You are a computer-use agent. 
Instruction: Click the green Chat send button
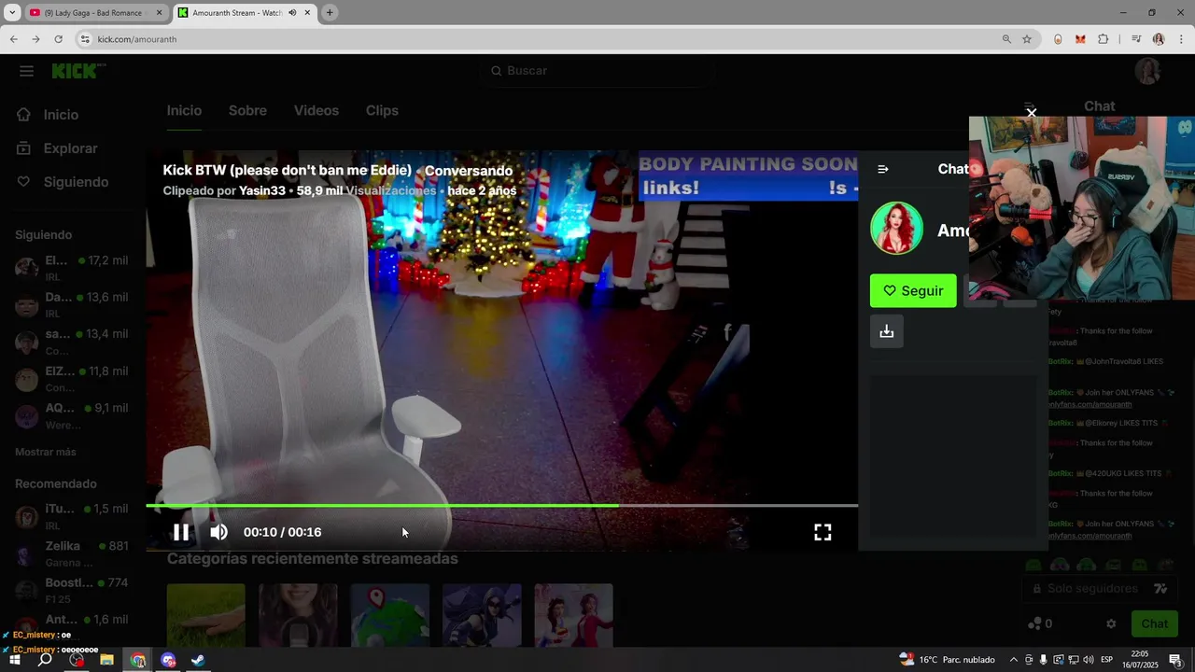(x=1154, y=623)
